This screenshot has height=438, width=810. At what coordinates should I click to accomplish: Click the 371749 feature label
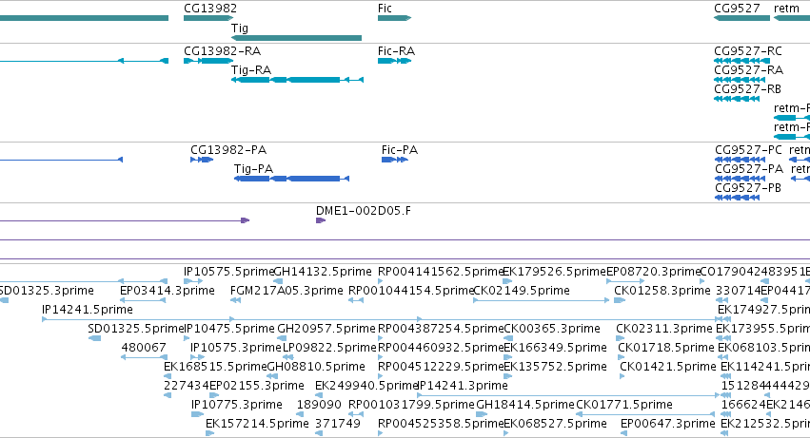pos(337,425)
